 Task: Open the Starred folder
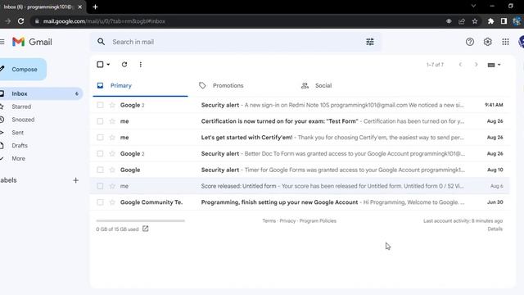pos(21,107)
